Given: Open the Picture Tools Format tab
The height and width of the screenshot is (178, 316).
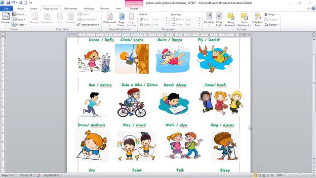Looking at the screenshot, I should pyautogui.click(x=134, y=8).
